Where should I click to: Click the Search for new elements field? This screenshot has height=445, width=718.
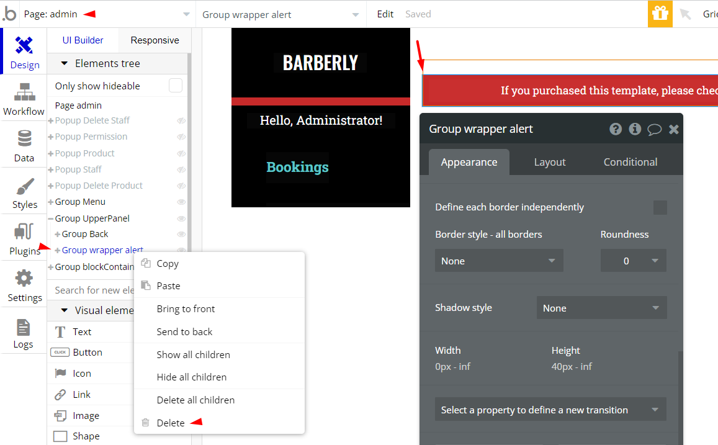pos(93,290)
